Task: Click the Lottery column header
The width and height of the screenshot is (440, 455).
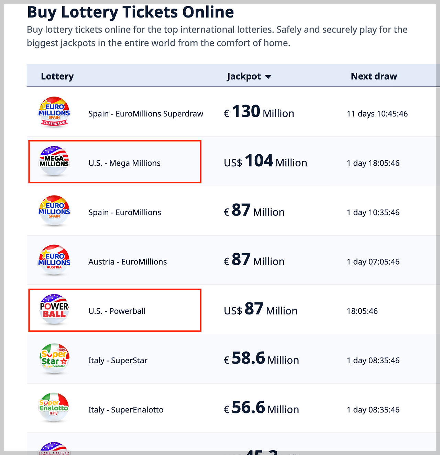Action: 57,76
